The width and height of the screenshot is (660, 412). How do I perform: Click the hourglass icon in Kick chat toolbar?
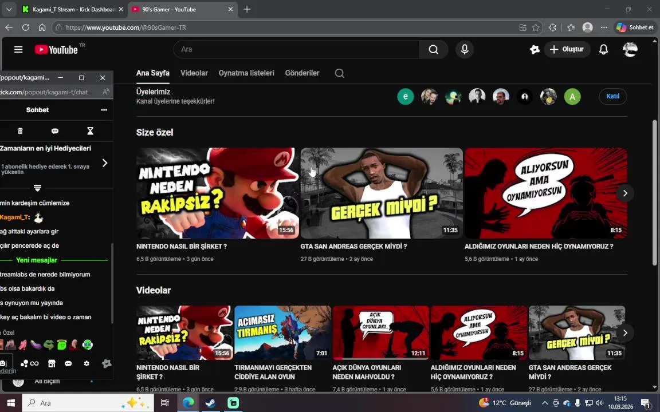pos(90,131)
